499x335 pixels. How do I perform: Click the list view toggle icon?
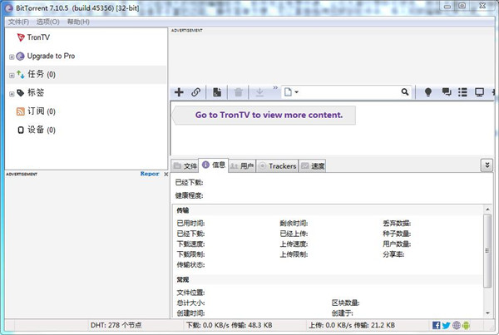462,92
